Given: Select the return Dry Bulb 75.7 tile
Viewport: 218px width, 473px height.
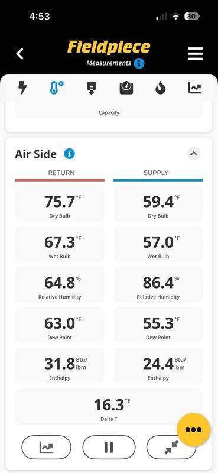Looking at the screenshot, I should click(60, 203).
